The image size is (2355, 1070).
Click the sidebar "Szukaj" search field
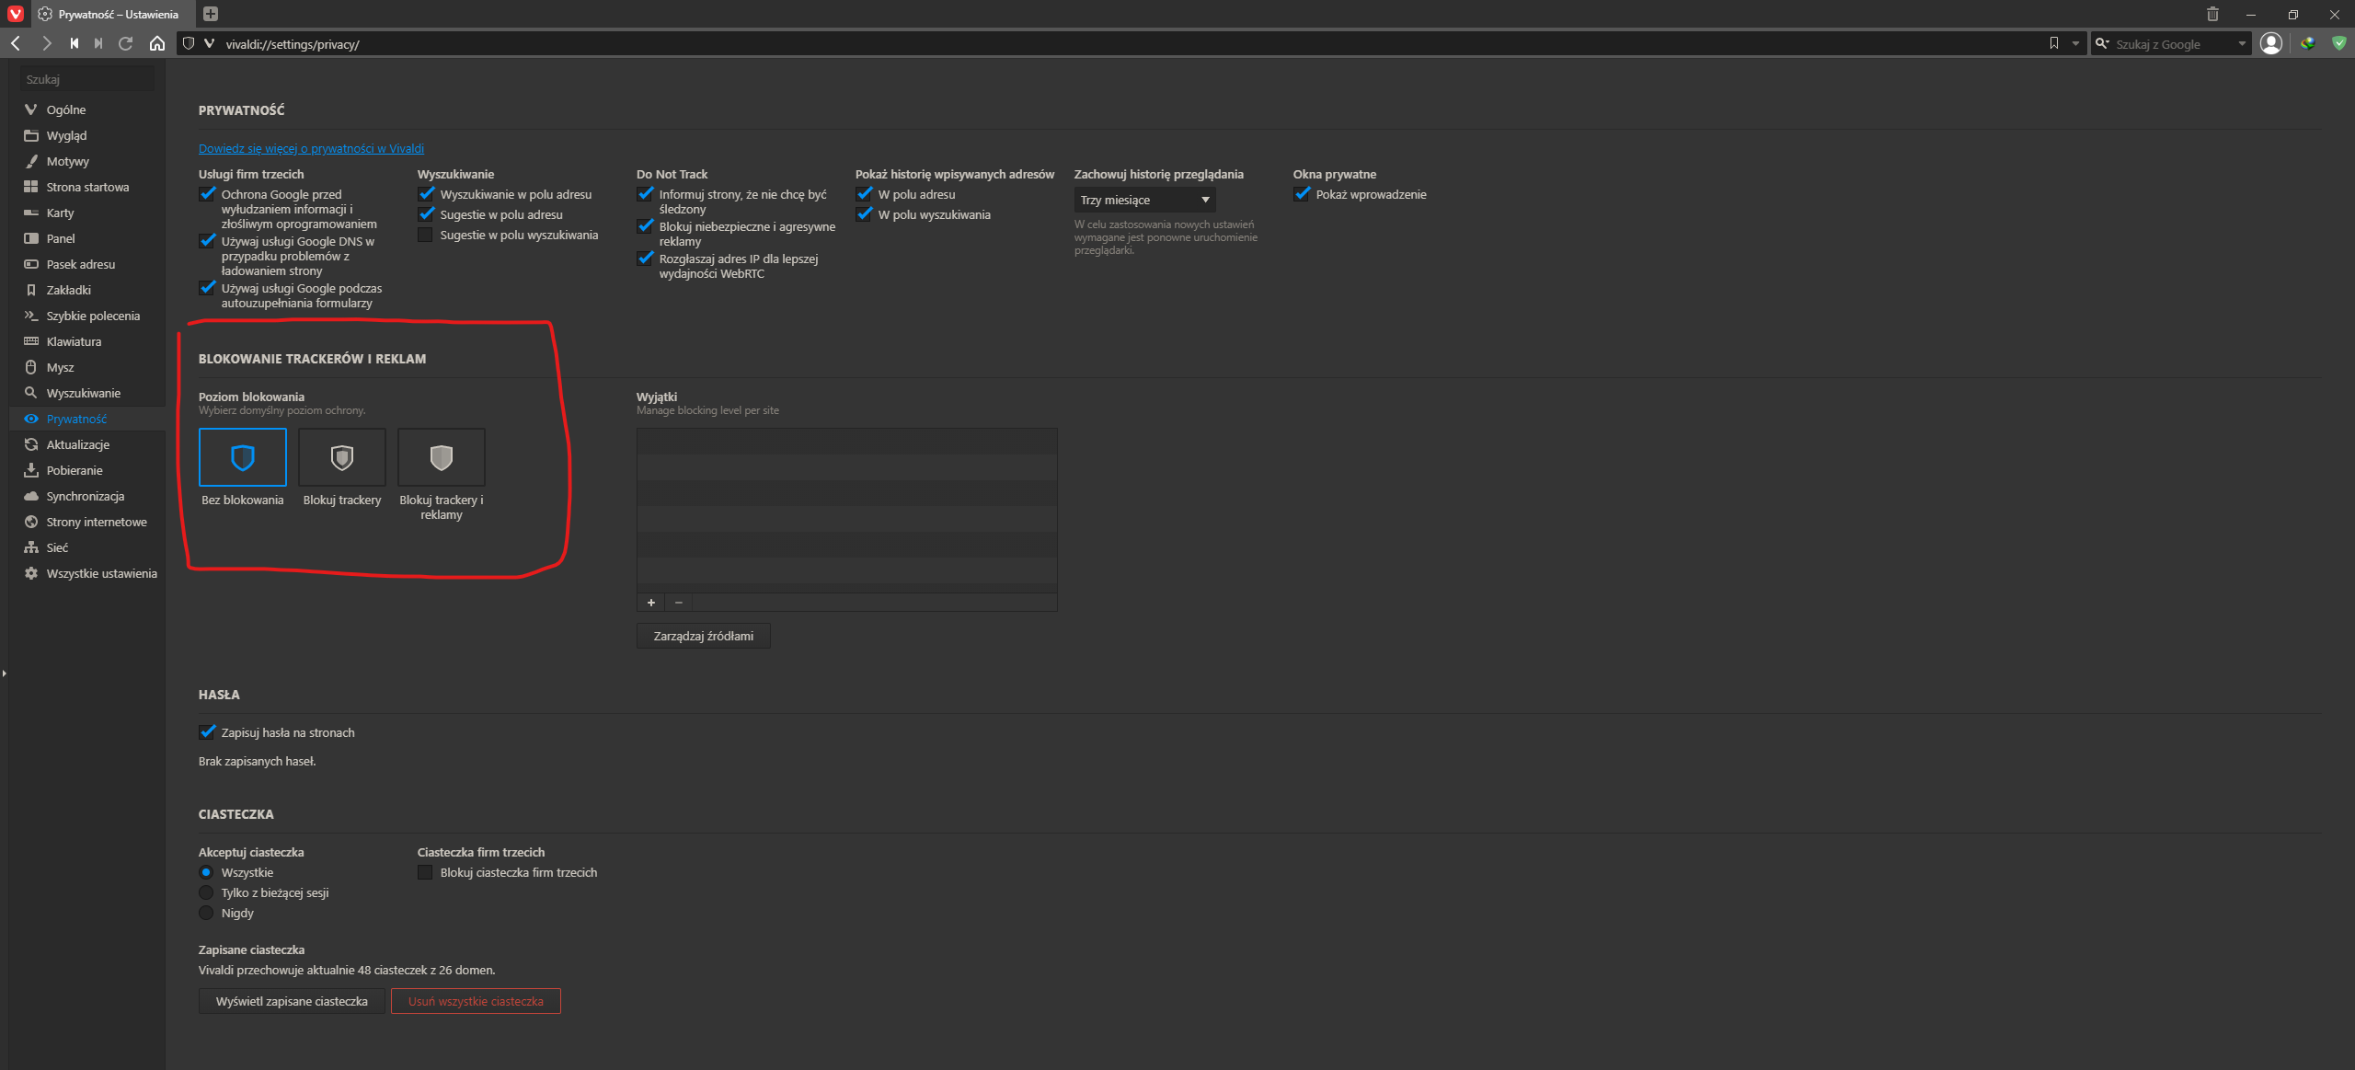click(x=87, y=78)
